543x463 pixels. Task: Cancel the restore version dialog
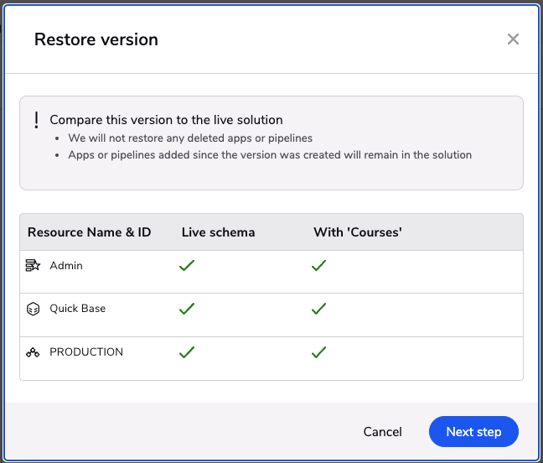click(x=383, y=432)
